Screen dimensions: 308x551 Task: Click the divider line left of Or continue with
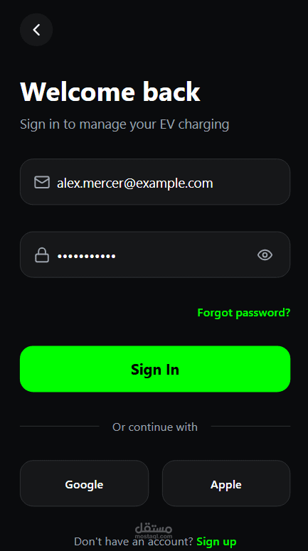point(60,427)
